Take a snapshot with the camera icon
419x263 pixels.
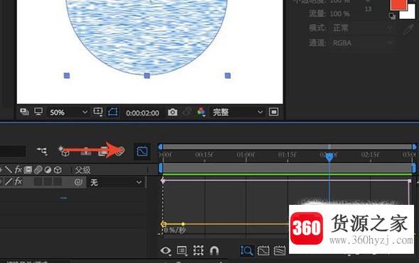[173, 112]
